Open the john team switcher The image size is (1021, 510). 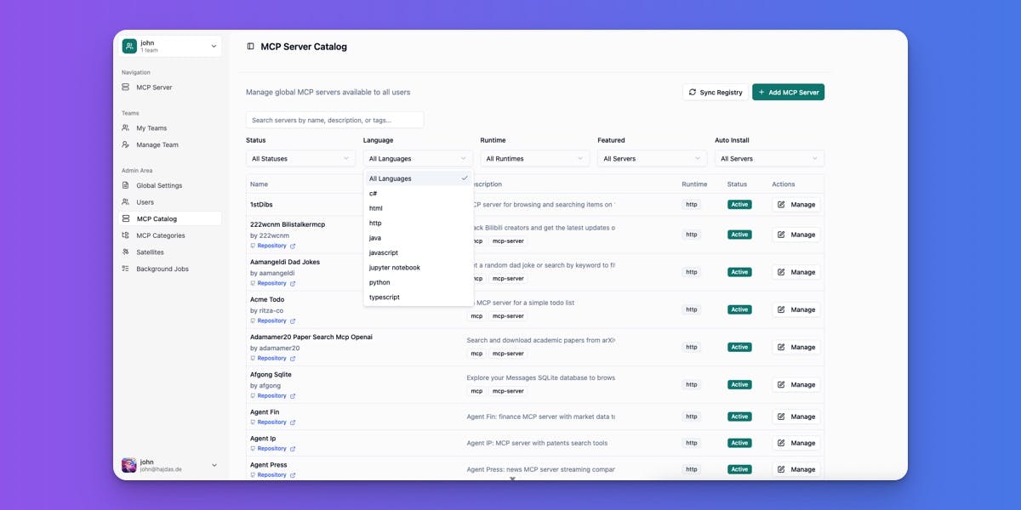(x=170, y=46)
